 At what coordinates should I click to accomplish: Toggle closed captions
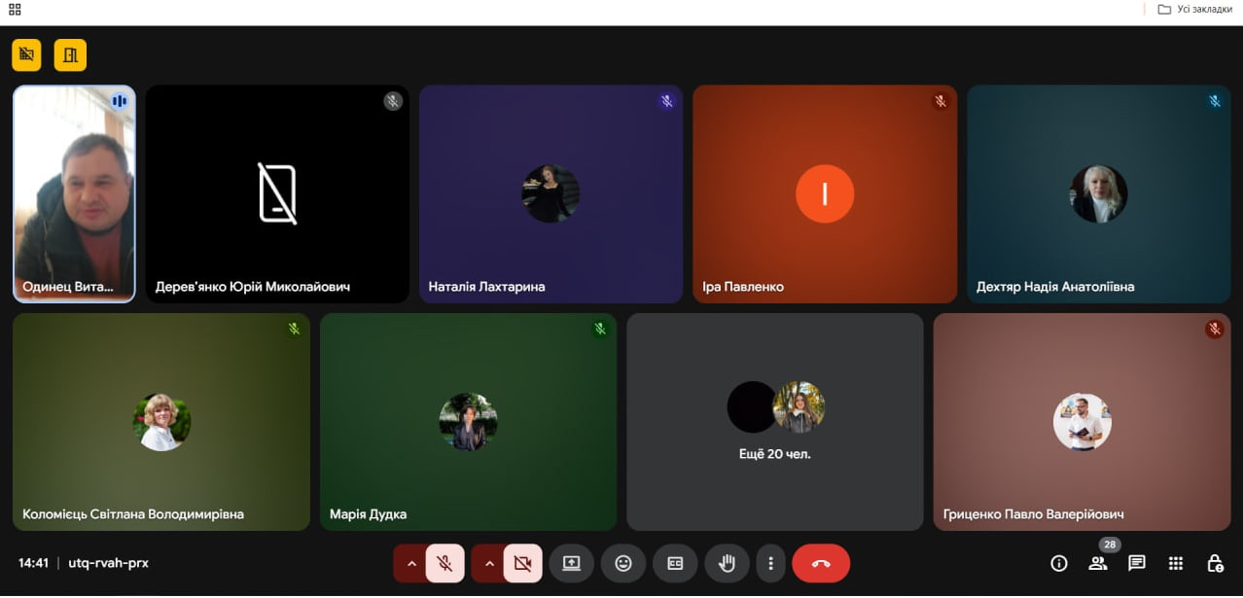pyautogui.click(x=674, y=563)
